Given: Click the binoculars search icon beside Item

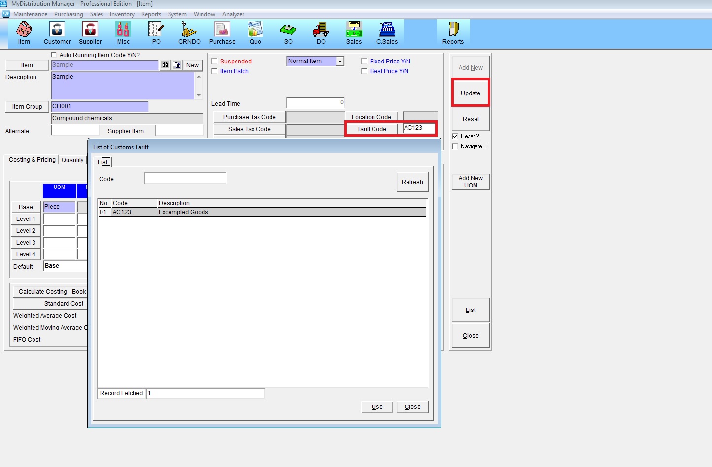Looking at the screenshot, I should [x=165, y=65].
